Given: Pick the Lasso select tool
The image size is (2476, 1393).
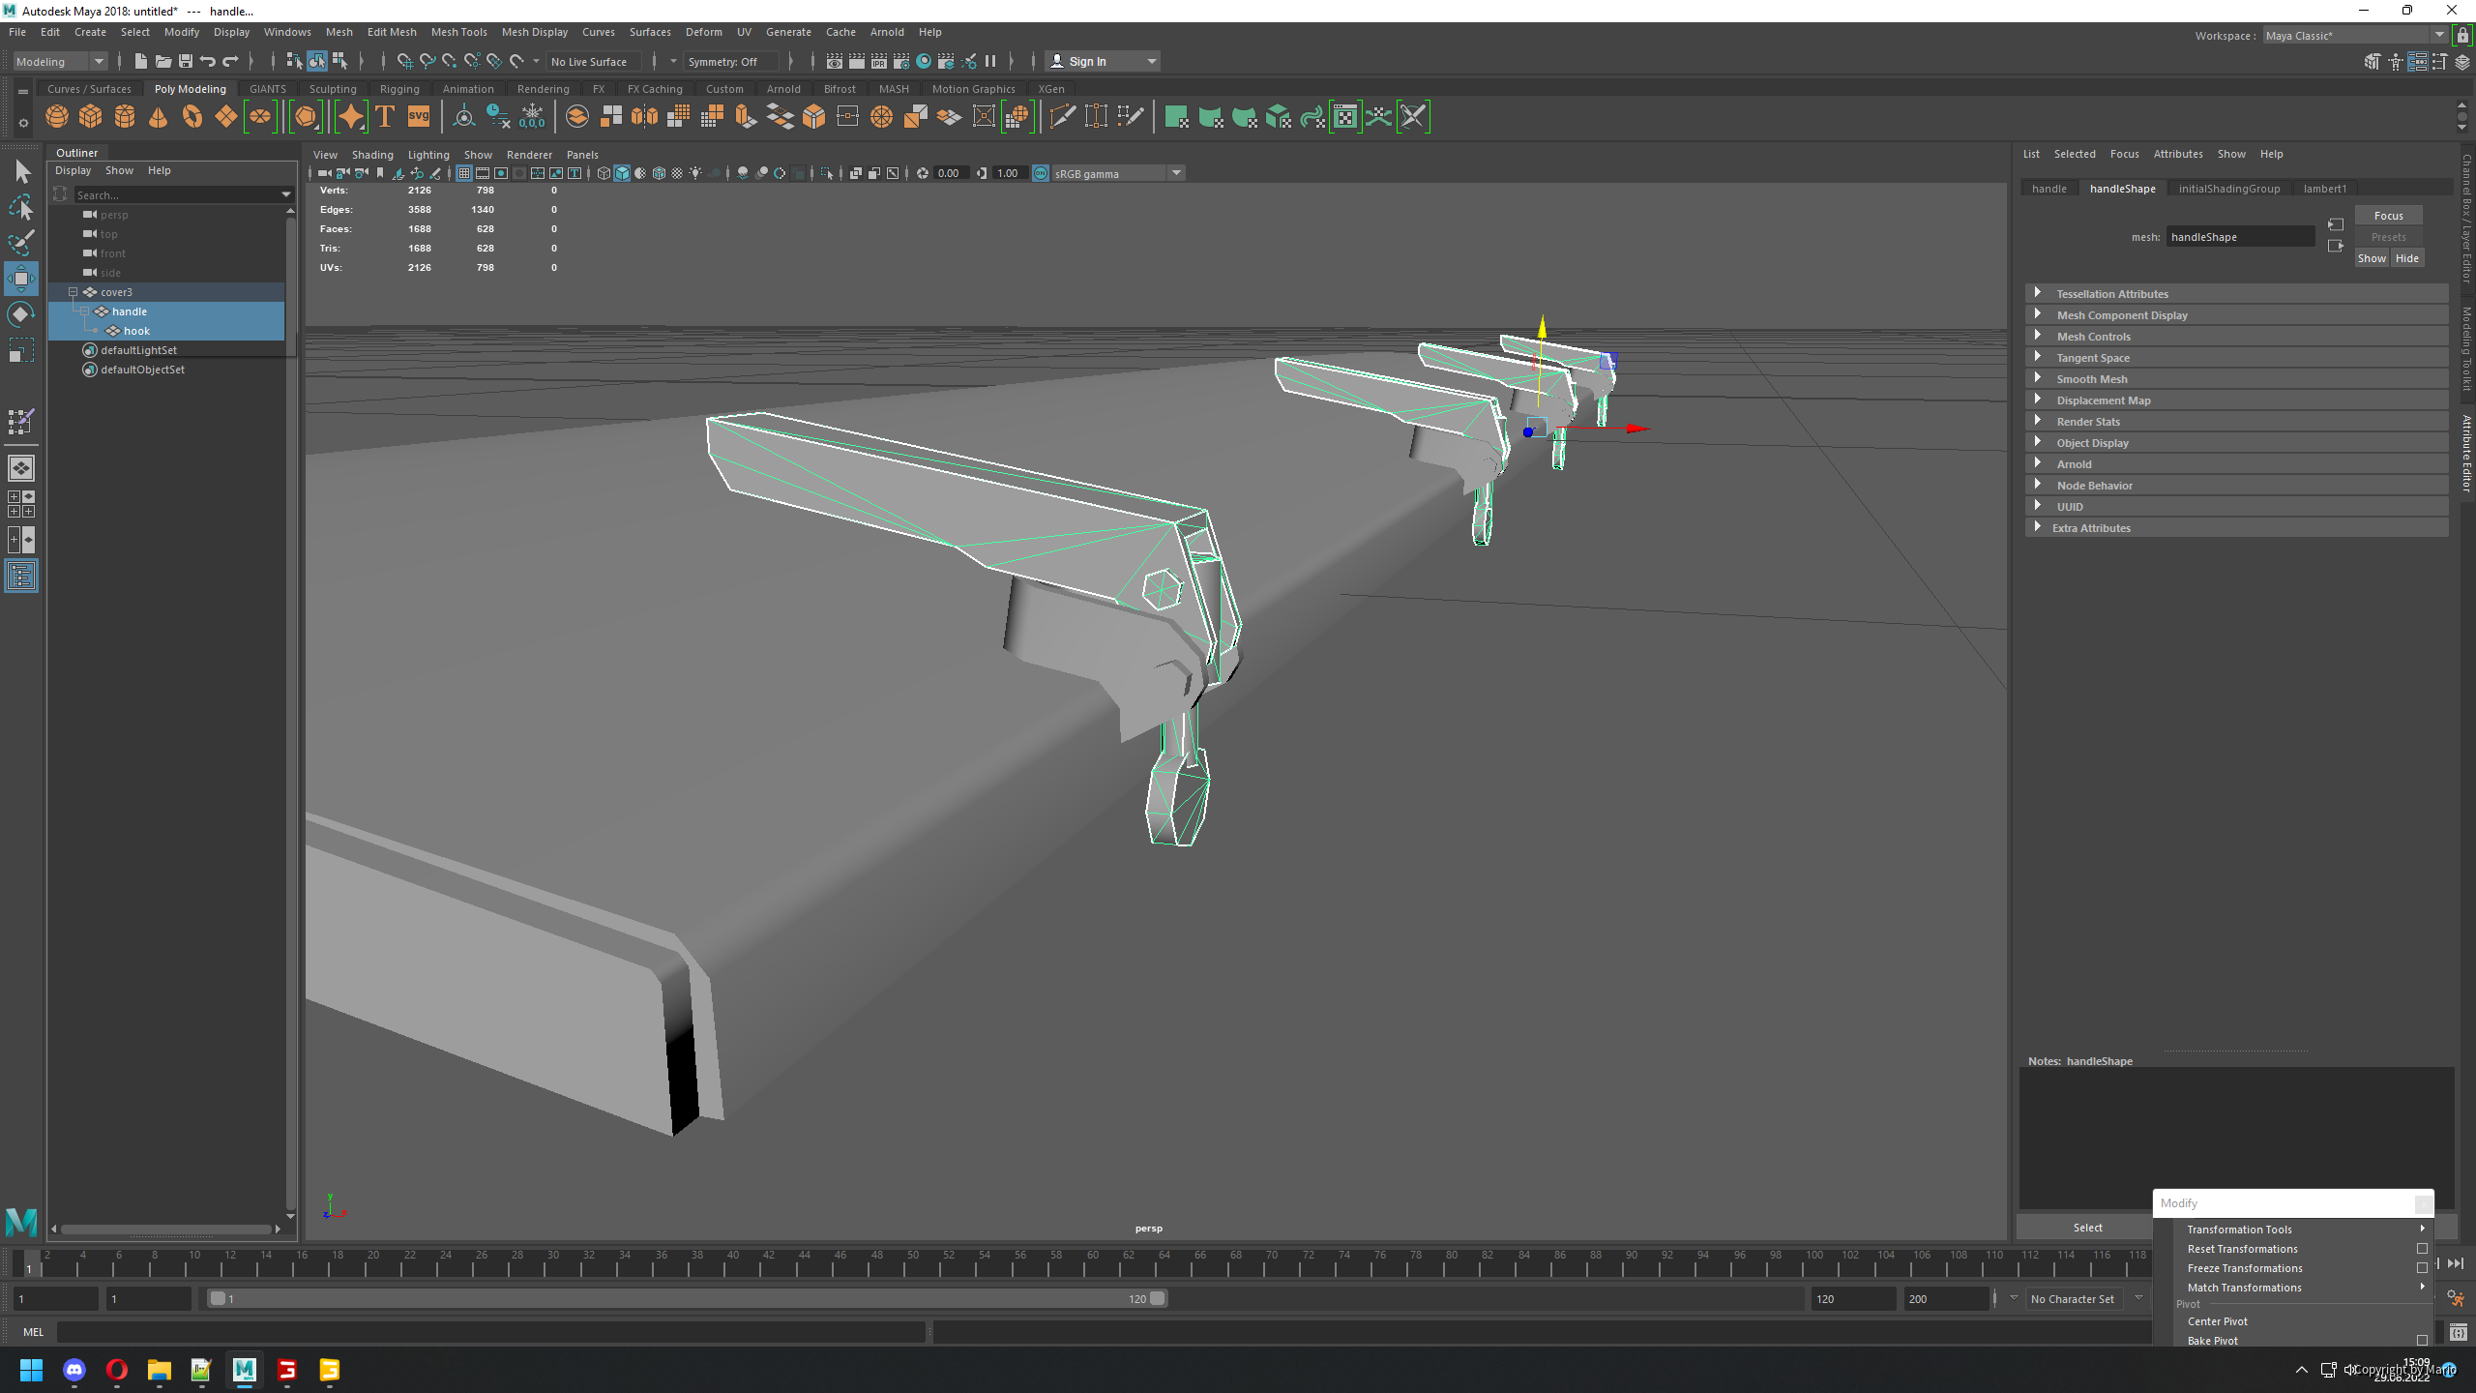Looking at the screenshot, I should (x=21, y=207).
